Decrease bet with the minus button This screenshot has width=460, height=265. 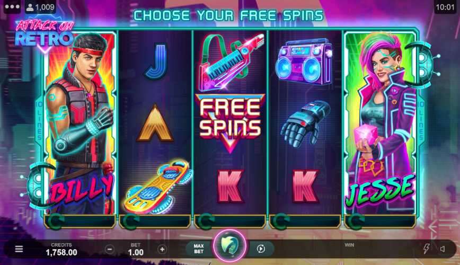(x=110, y=250)
